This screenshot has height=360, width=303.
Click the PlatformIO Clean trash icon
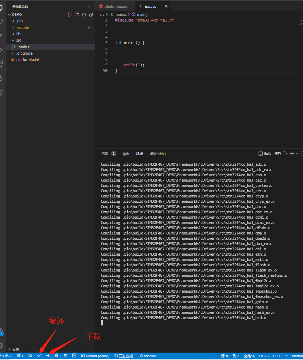[56, 356]
